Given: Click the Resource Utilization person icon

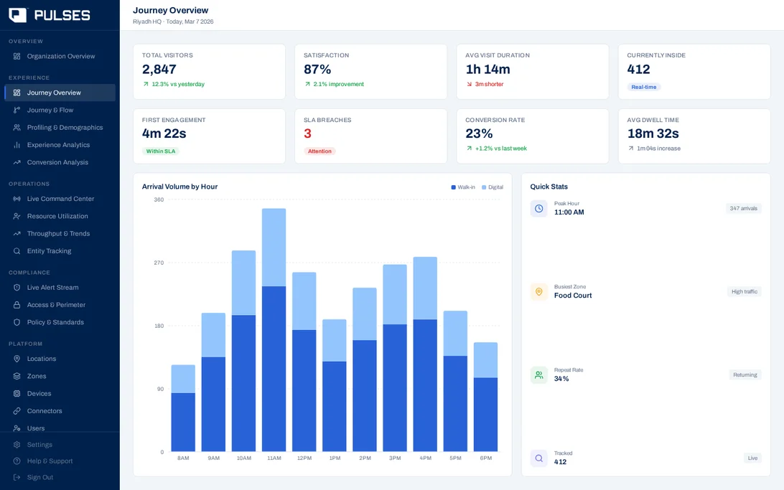Looking at the screenshot, I should tap(17, 216).
